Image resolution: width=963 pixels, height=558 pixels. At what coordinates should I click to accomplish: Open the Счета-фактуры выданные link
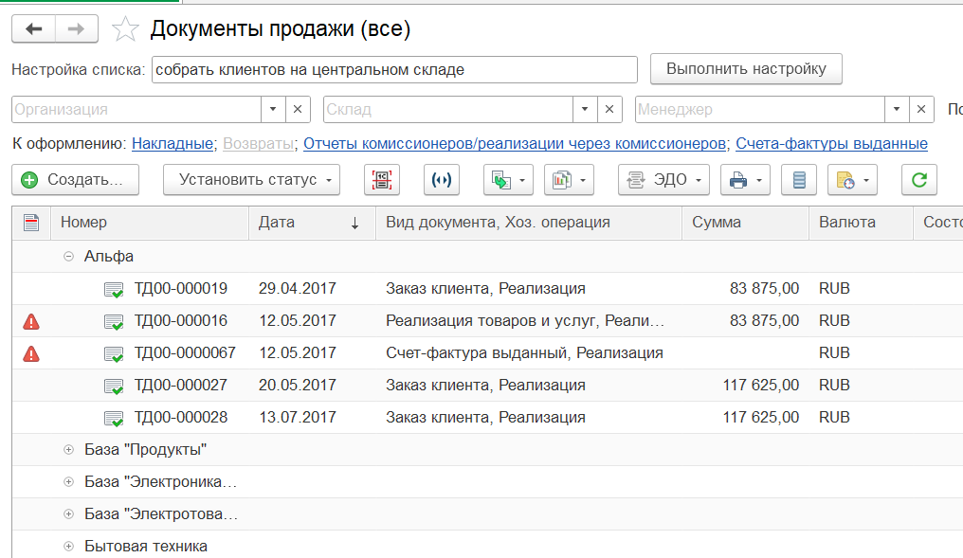[x=831, y=144]
